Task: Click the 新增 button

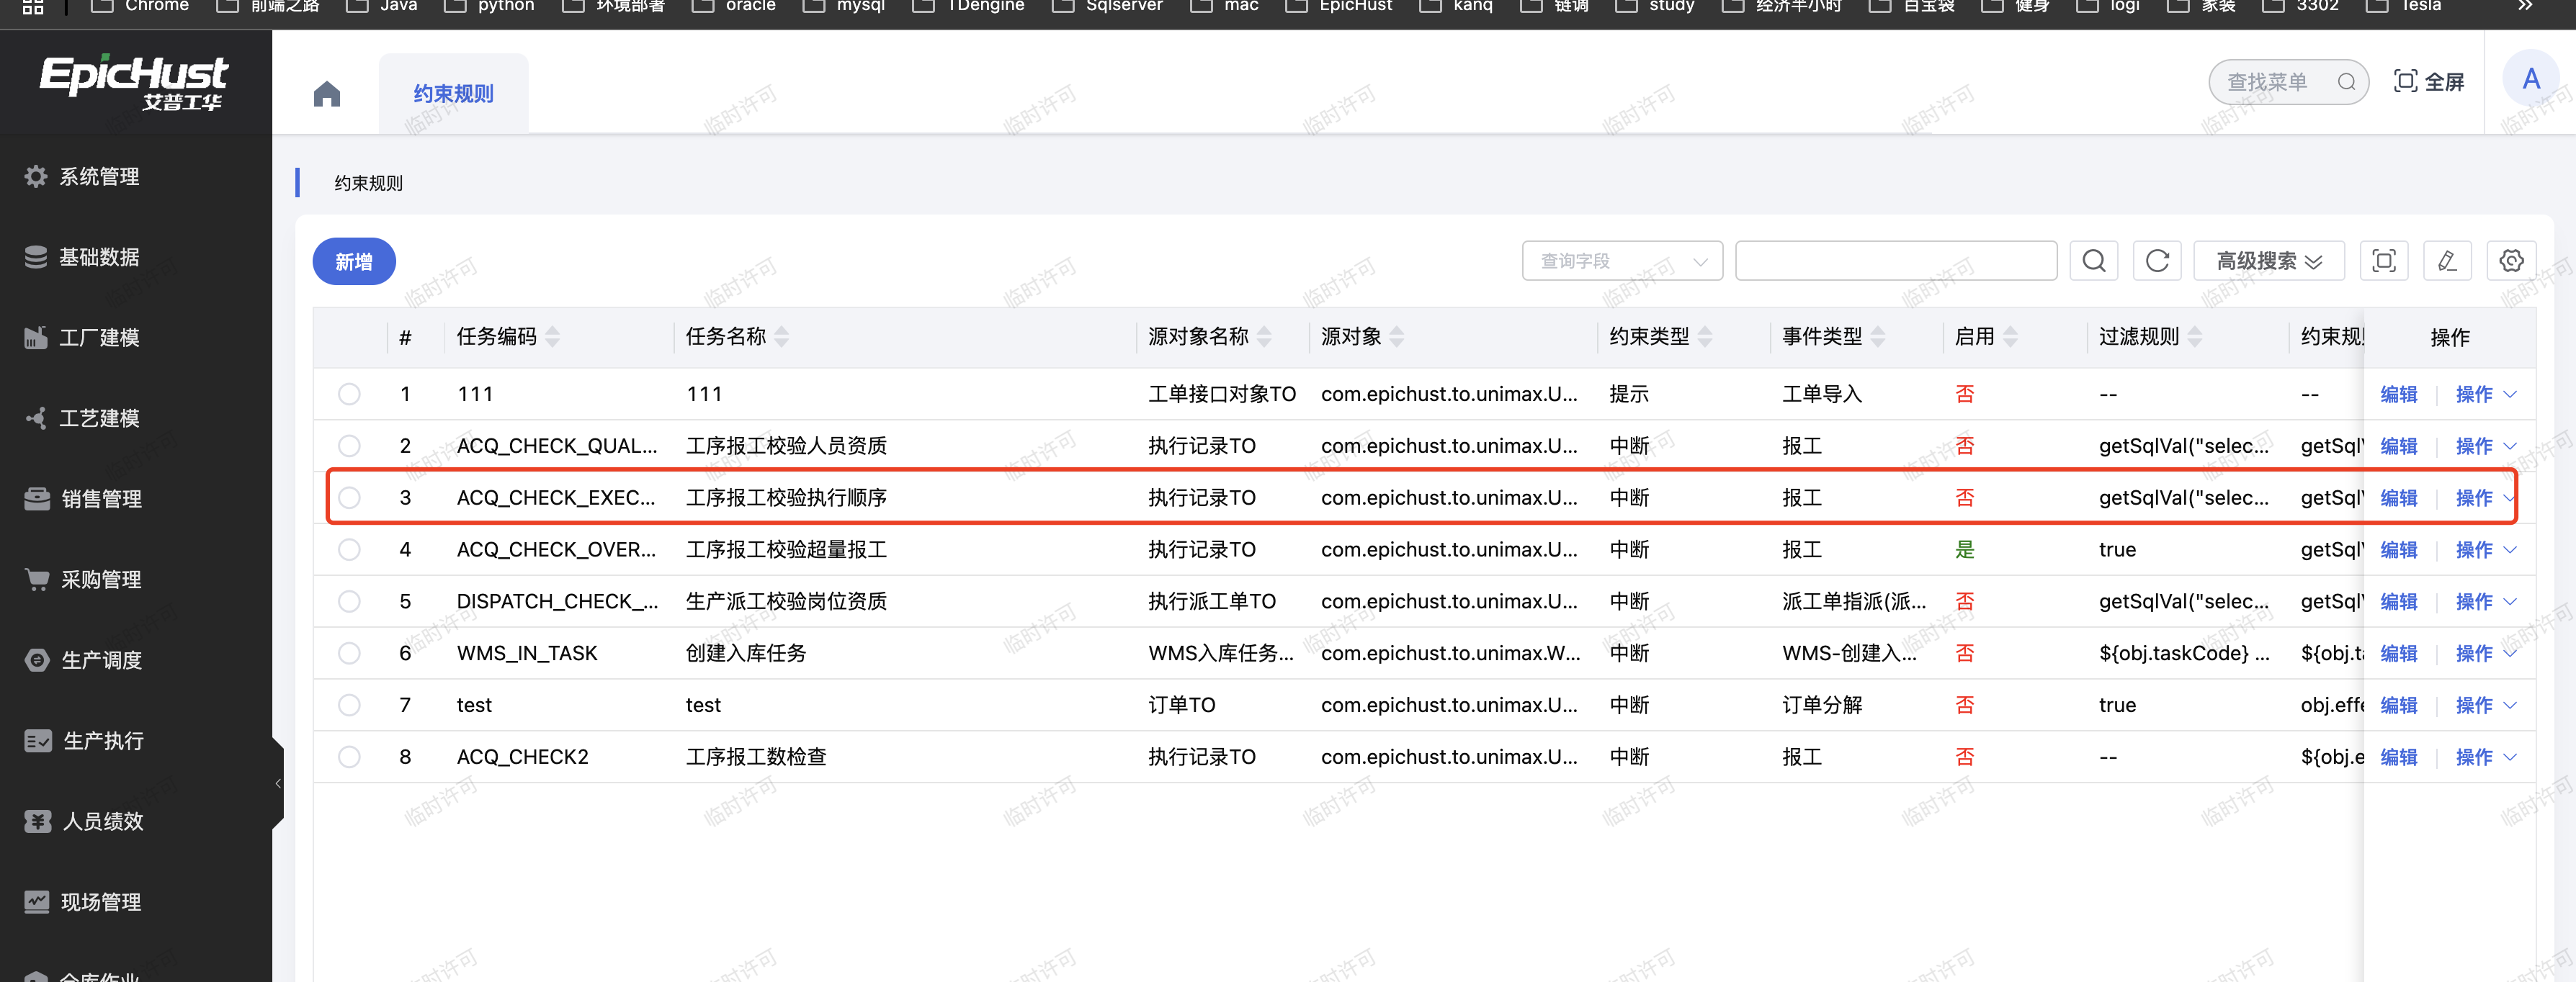Action: 354,262
